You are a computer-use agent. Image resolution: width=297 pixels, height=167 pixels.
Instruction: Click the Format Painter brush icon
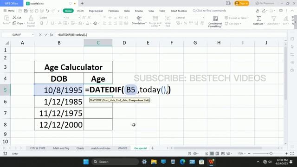[x=31, y=19]
